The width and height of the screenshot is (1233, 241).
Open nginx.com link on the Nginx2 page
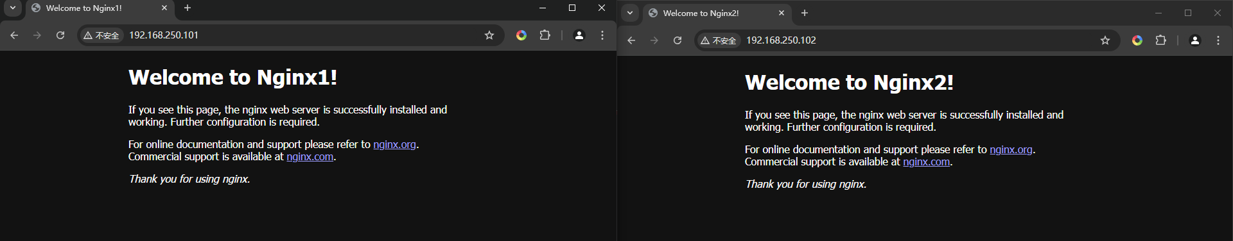(x=926, y=162)
